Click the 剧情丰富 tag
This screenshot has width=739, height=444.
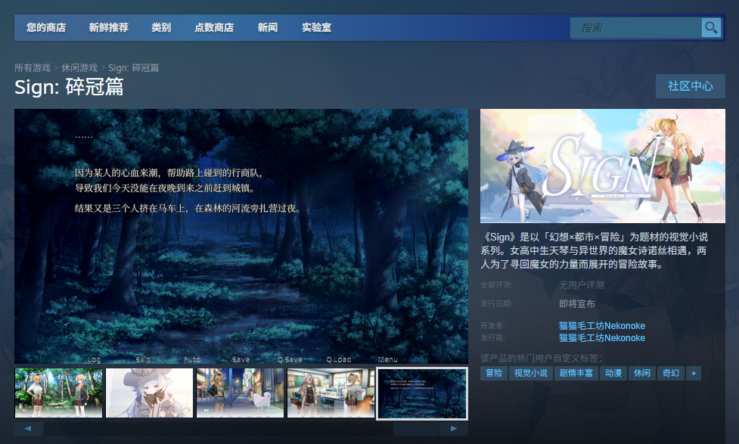click(576, 374)
